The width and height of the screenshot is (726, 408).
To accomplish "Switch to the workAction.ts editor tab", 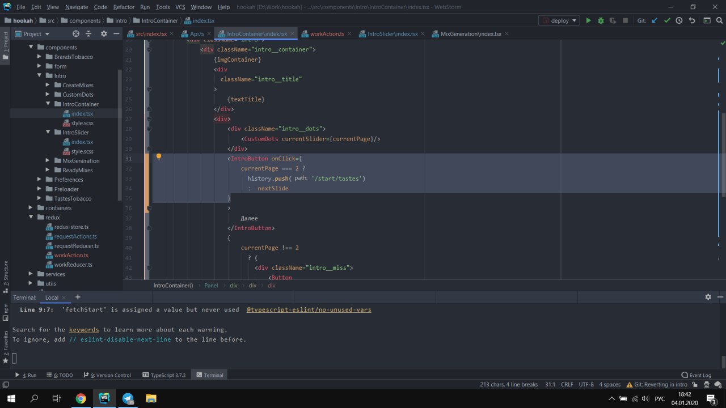I will [326, 34].
